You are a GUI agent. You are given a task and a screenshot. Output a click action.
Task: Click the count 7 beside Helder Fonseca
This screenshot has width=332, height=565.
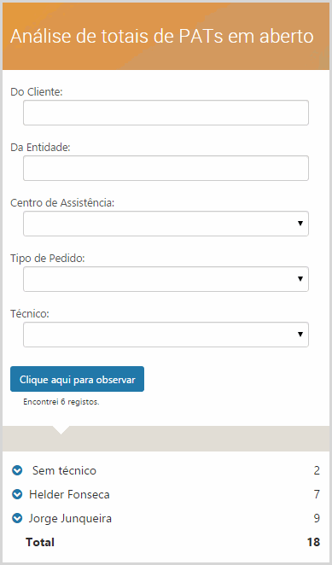[x=317, y=494]
